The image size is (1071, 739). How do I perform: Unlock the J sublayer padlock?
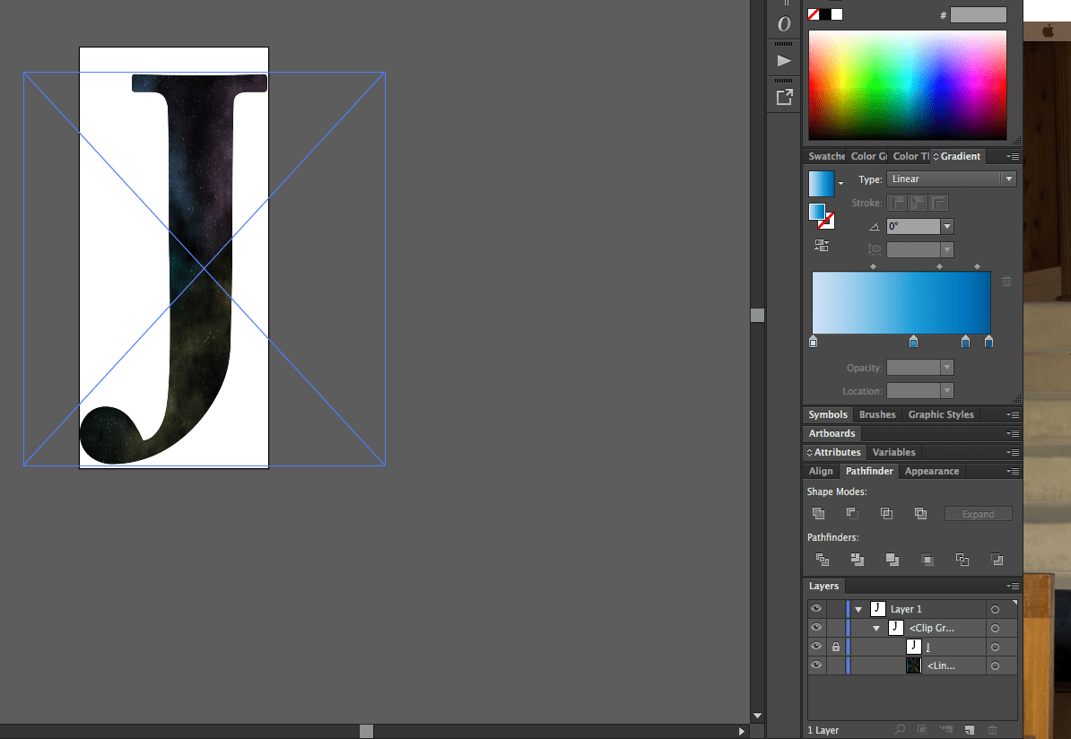(835, 647)
